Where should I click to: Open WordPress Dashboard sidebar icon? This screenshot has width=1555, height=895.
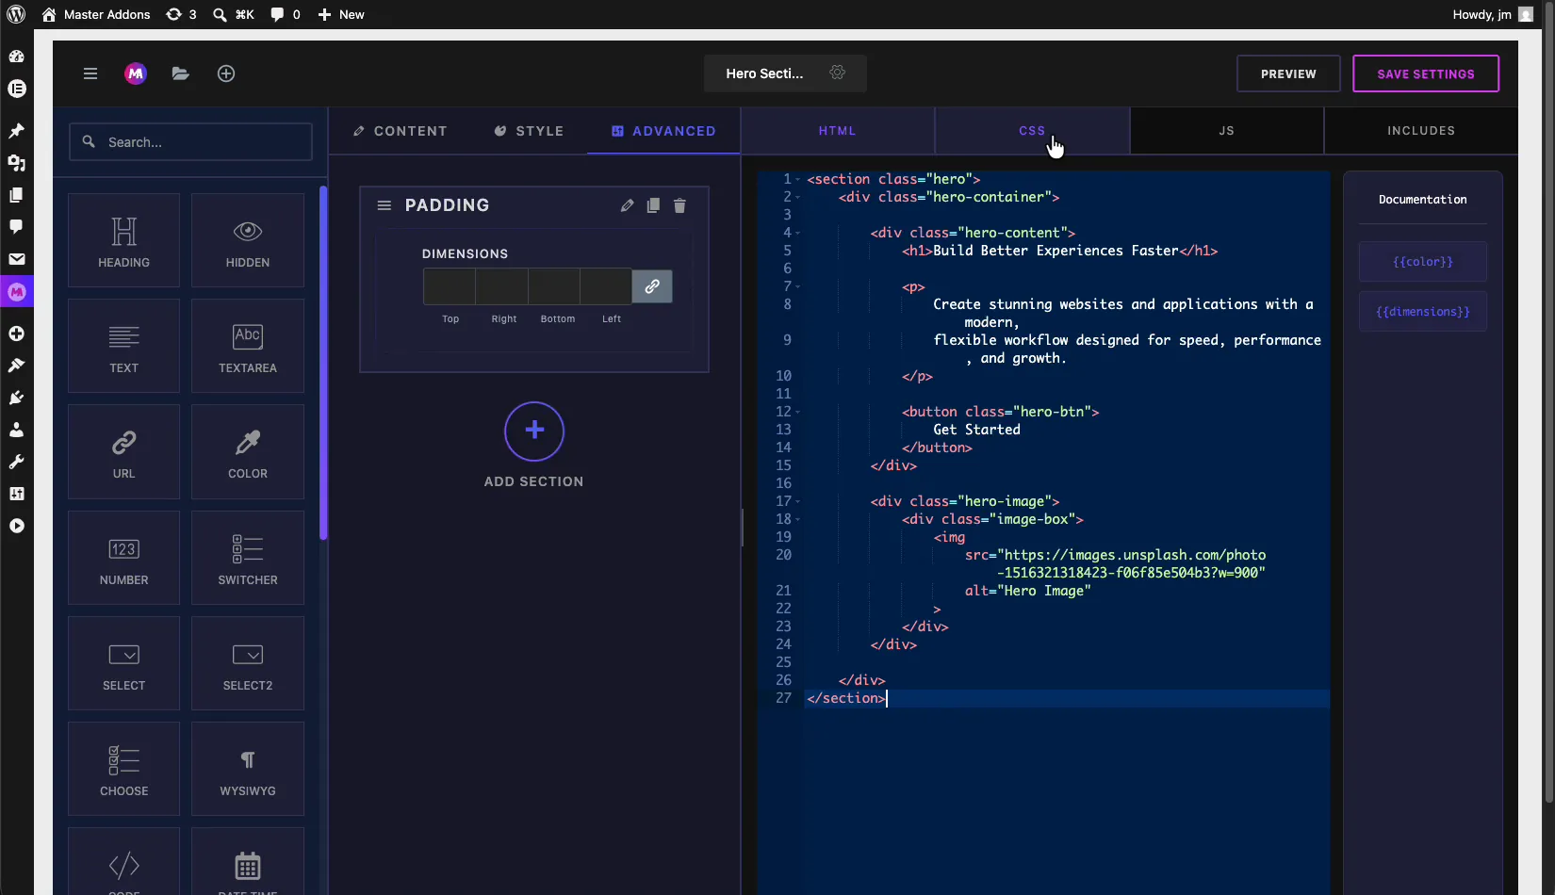16,57
